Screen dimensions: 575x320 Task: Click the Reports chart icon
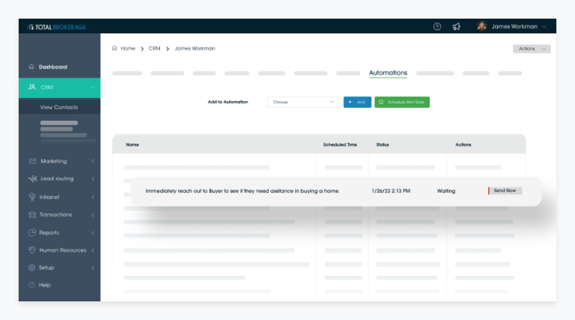[32, 232]
